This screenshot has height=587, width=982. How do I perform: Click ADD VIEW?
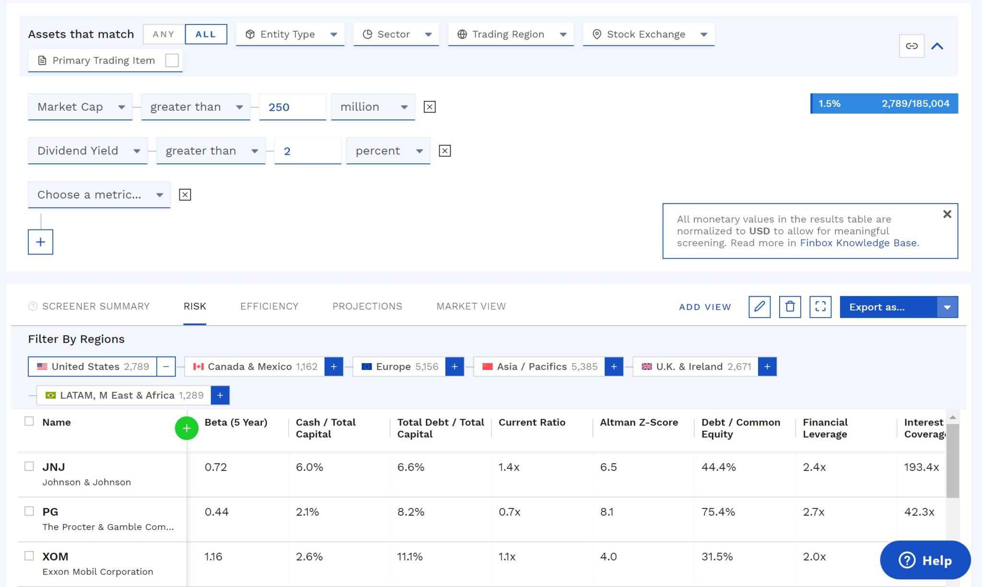[705, 307]
